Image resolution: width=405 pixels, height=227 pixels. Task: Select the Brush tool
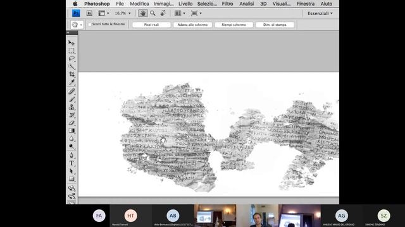coord(72,100)
